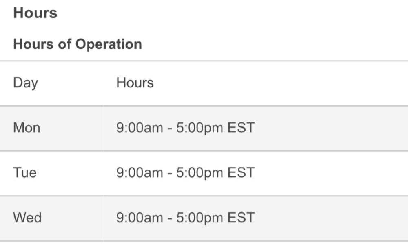Click the "Mon" day cell
This screenshot has width=408, height=244.
tap(27, 128)
